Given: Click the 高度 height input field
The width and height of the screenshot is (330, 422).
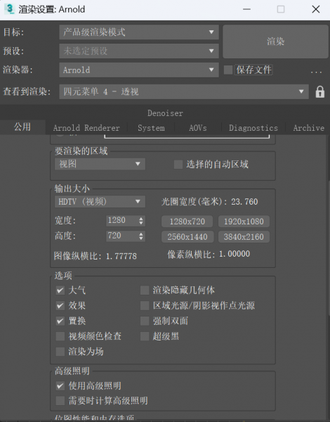Looking at the screenshot, I should point(121,236).
